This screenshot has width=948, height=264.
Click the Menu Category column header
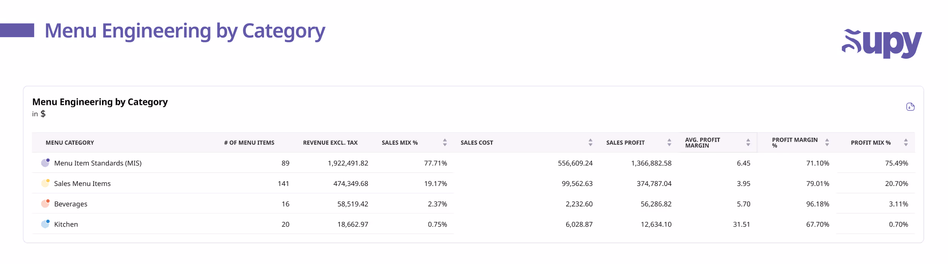[x=70, y=143]
